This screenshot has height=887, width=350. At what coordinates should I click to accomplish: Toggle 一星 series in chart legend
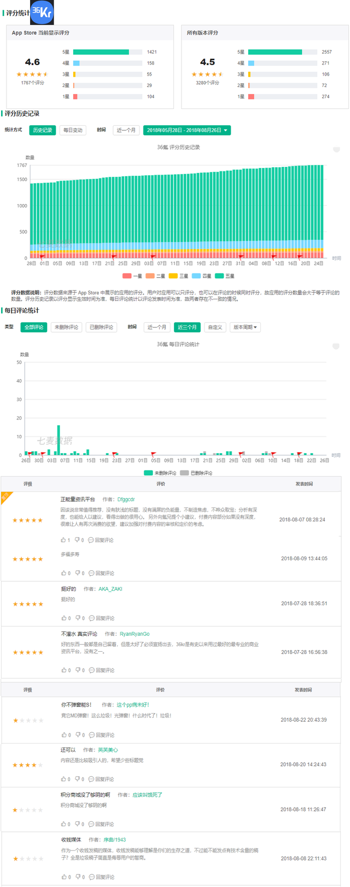coord(132,276)
